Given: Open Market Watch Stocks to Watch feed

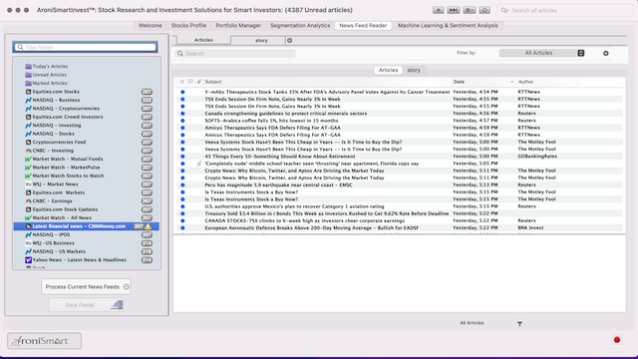Looking at the screenshot, I should point(68,176).
